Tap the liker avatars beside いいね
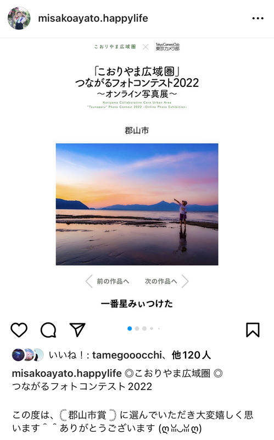The height and width of the screenshot is (440, 274). [28, 355]
